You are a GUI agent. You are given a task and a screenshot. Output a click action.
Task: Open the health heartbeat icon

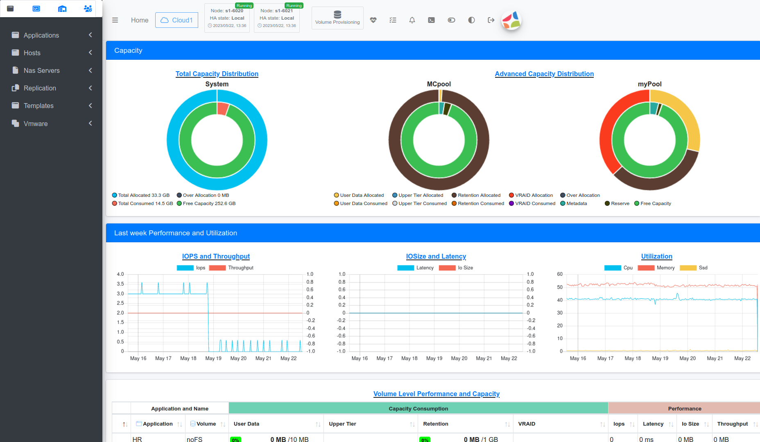[373, 20]
